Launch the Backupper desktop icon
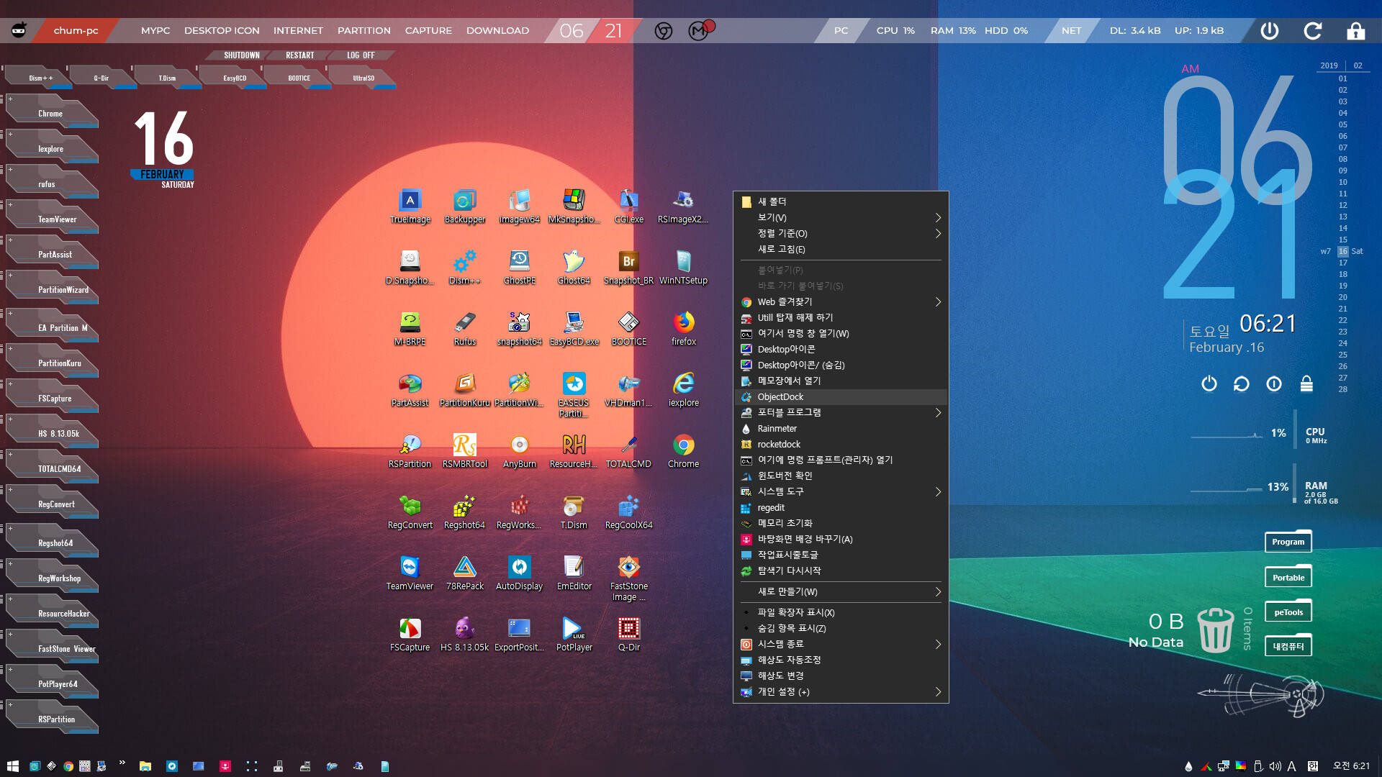 464,206
